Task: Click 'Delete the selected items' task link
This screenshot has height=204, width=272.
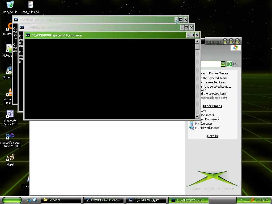Action: (214, 98)
